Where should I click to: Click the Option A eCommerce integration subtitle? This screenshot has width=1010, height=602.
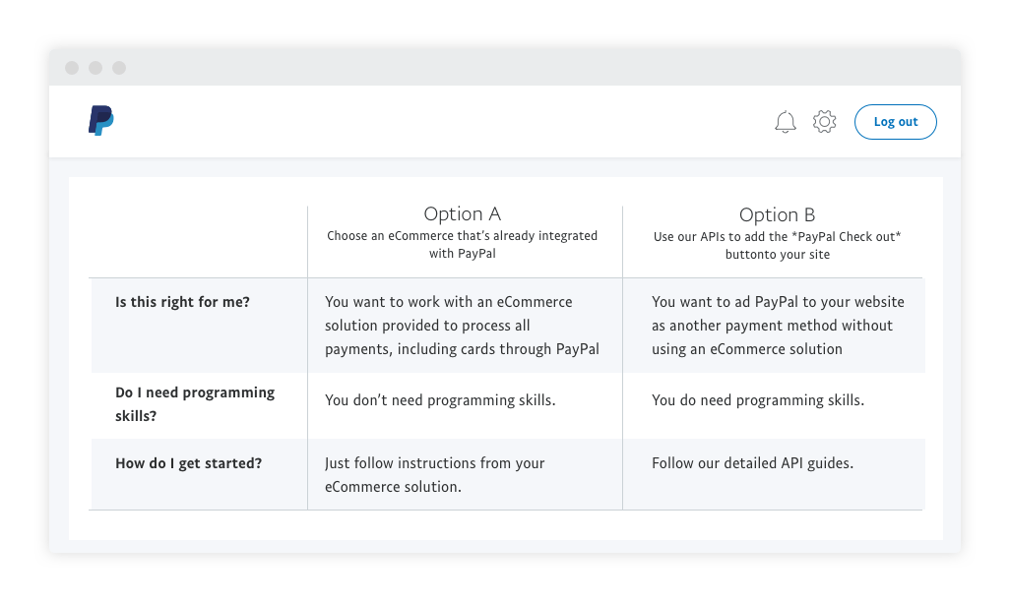(462, 245)
